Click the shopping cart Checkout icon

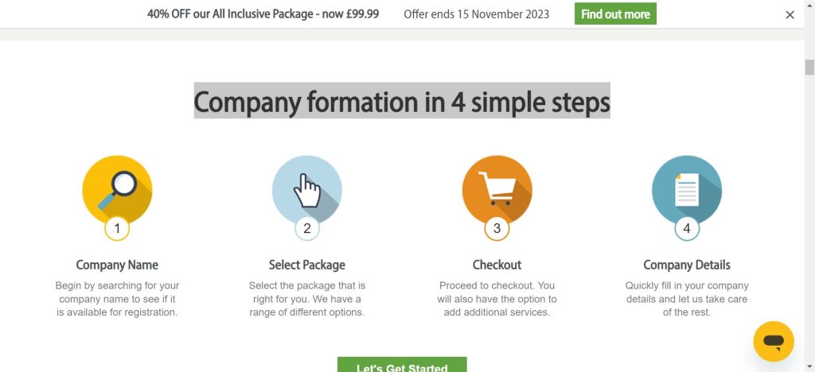pyautogui.click(x=497, y=188)
